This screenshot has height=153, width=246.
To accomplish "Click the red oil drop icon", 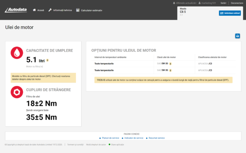I will 17,53.
